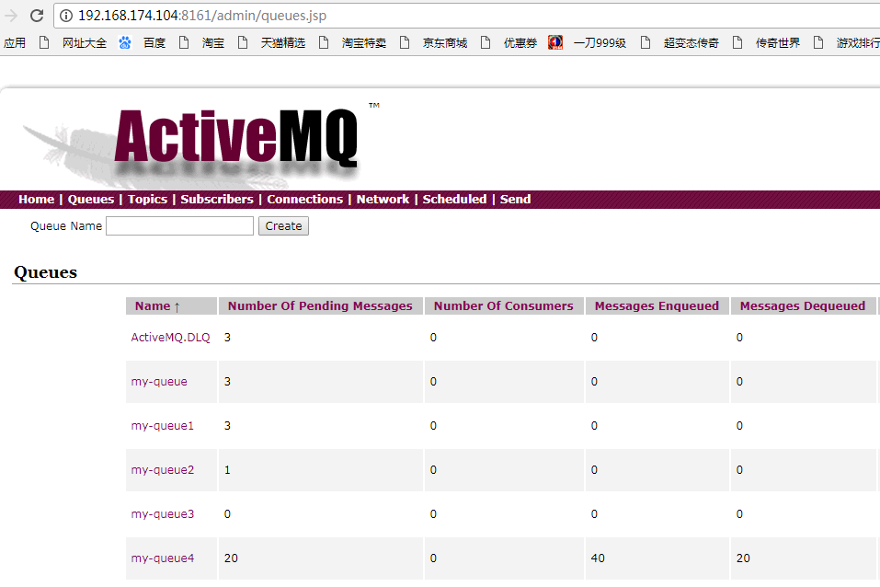This screenshot has height=587, width=880.
Task: Click the Queues section heading
Action: (45, 272)
